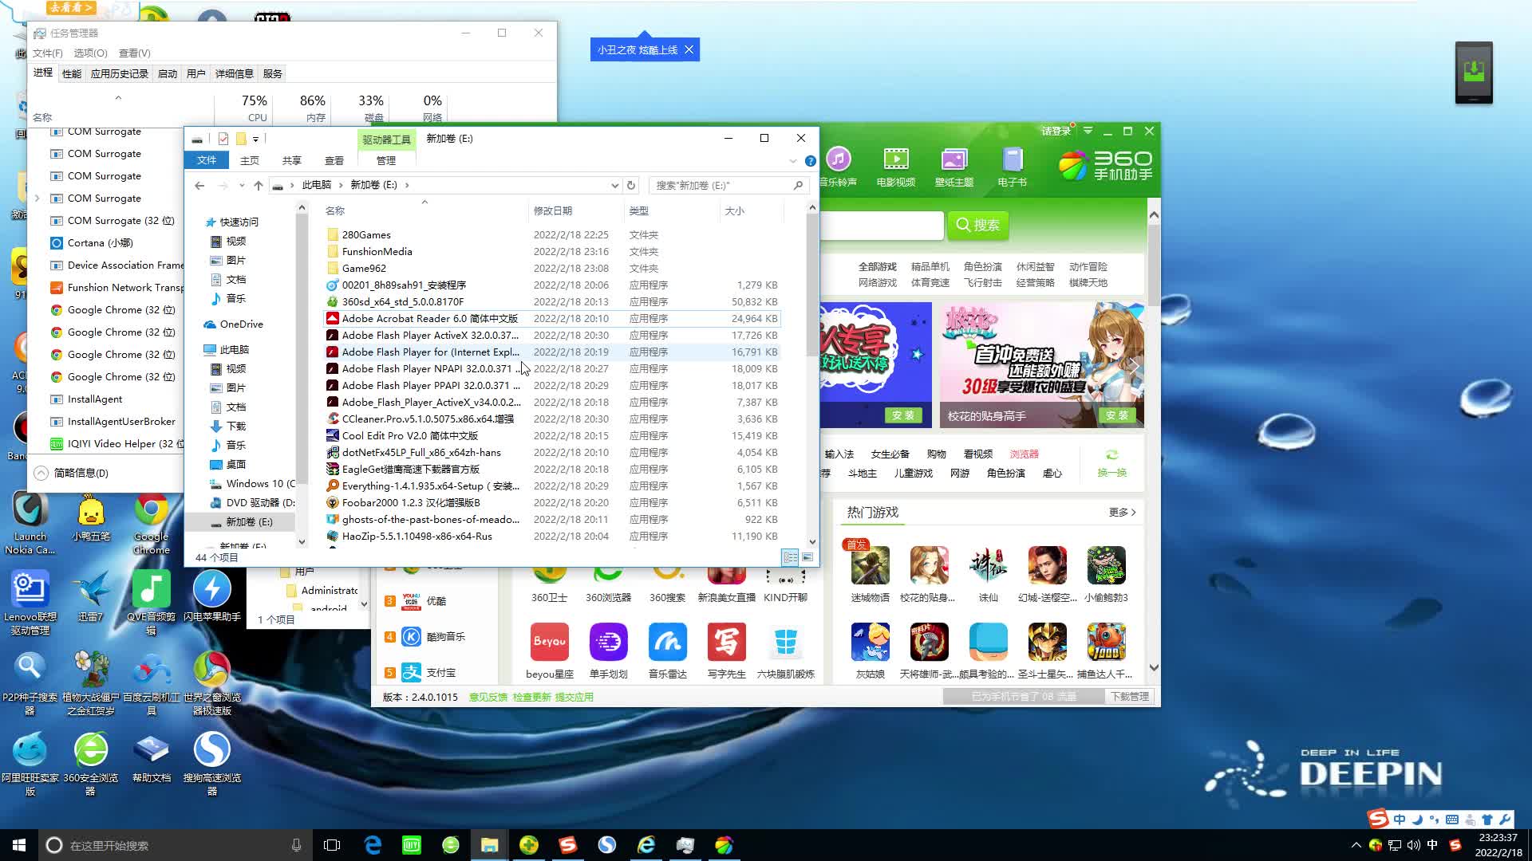
Task: Go up one folder level in Explorer
Action: coord(258,185)
